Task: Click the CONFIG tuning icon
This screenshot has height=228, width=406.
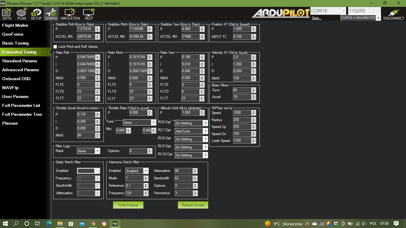Action: 51,14
